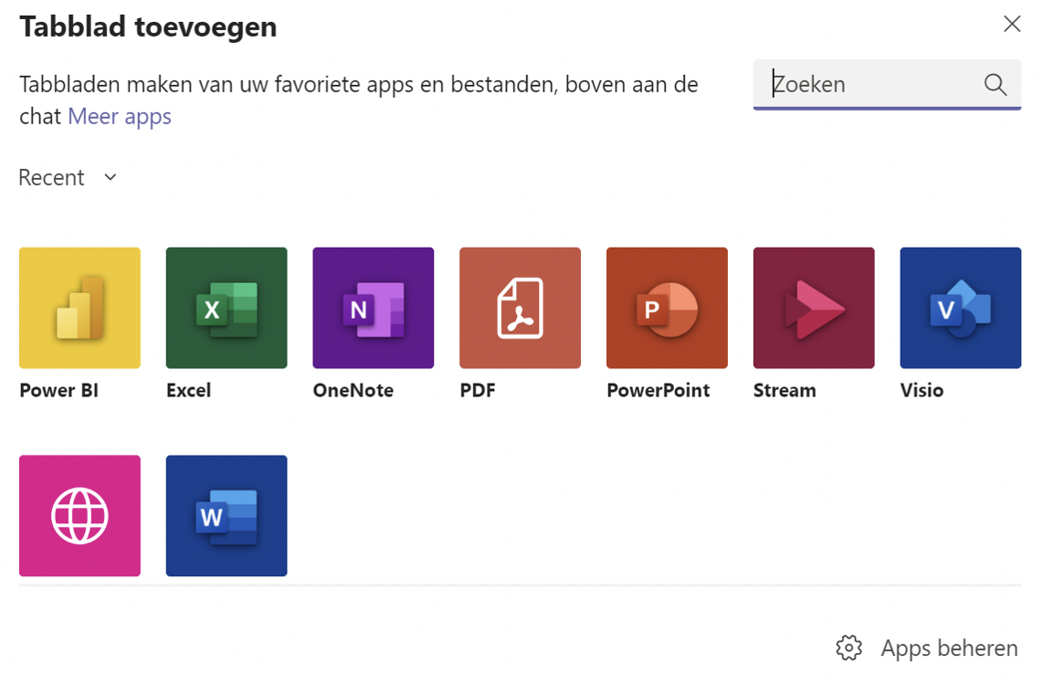The image size is (1043, 685).
Task: Close the Tabblad toevoegen dialog
Action: (1012, 24)
